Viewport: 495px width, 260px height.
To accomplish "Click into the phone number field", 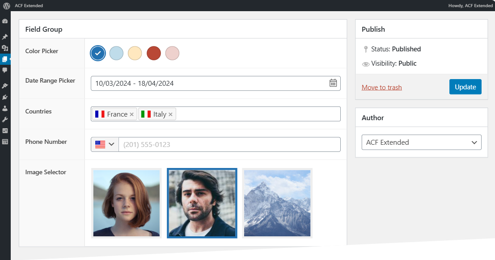I will [x=229, y=144].
